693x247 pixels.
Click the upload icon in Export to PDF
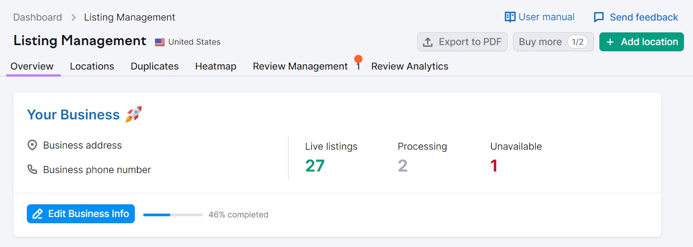[428, 42]
